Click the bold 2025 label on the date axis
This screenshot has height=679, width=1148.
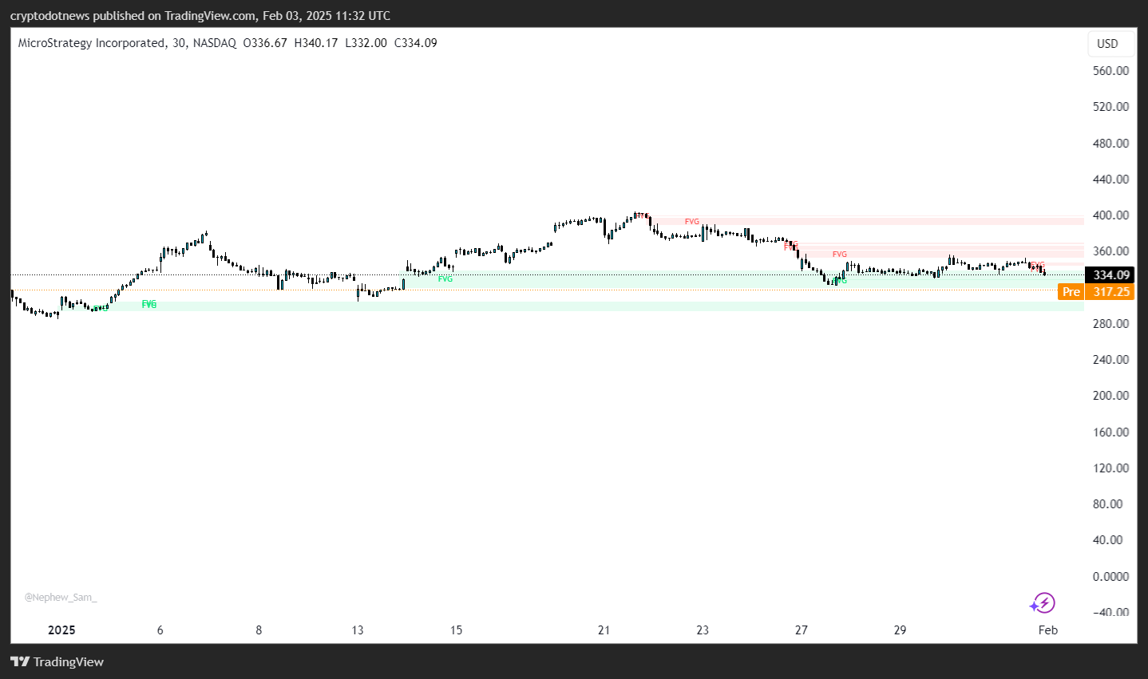coord(61,630)
